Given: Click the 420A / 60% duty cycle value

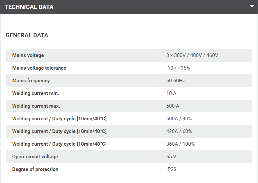Looking at the screenshot, I should [x=179, y=131].
